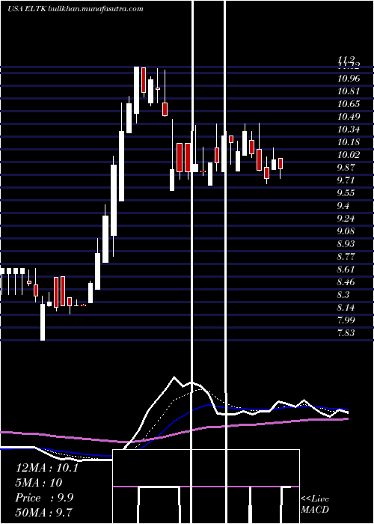Select the 10.02 price axis label

[x=349, y=155]
